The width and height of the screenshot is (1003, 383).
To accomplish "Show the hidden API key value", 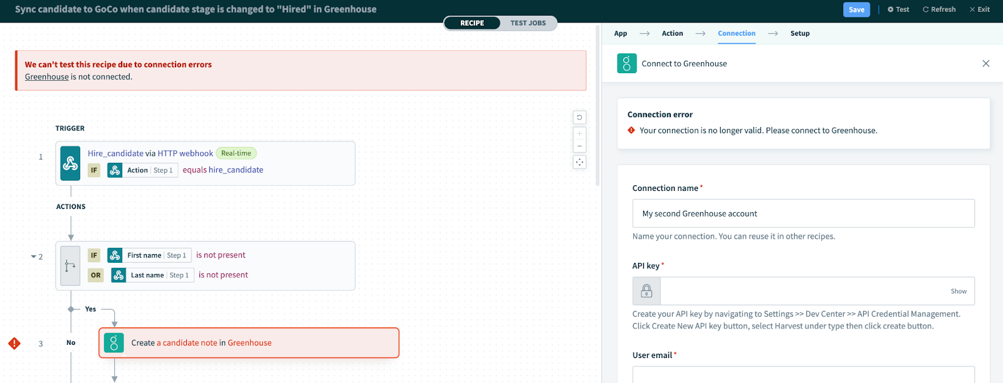I will 958,291.
